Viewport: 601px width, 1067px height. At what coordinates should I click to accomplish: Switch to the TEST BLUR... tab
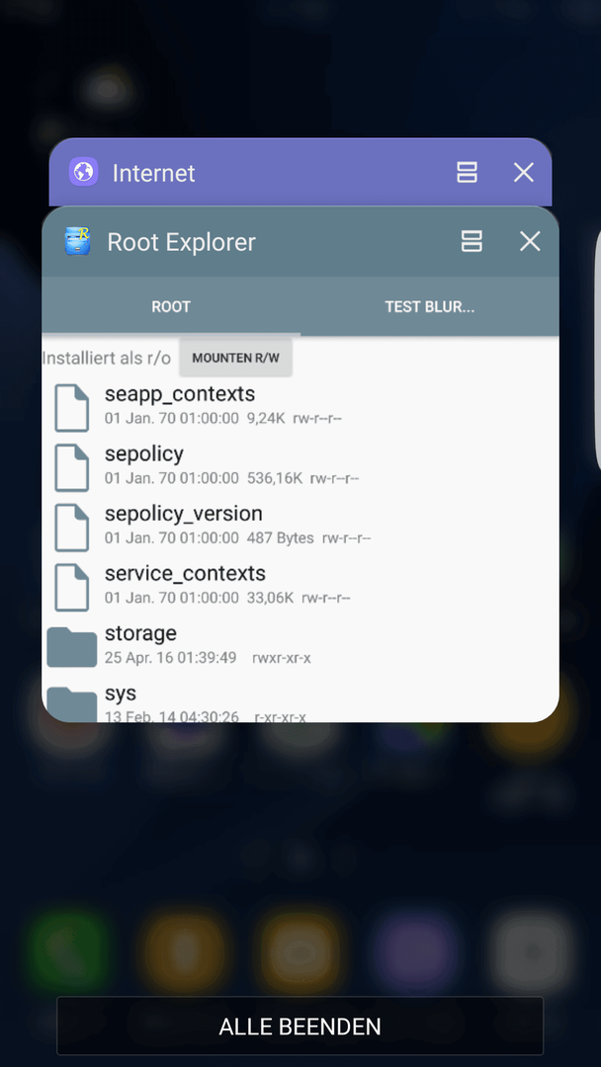point(429,307)
